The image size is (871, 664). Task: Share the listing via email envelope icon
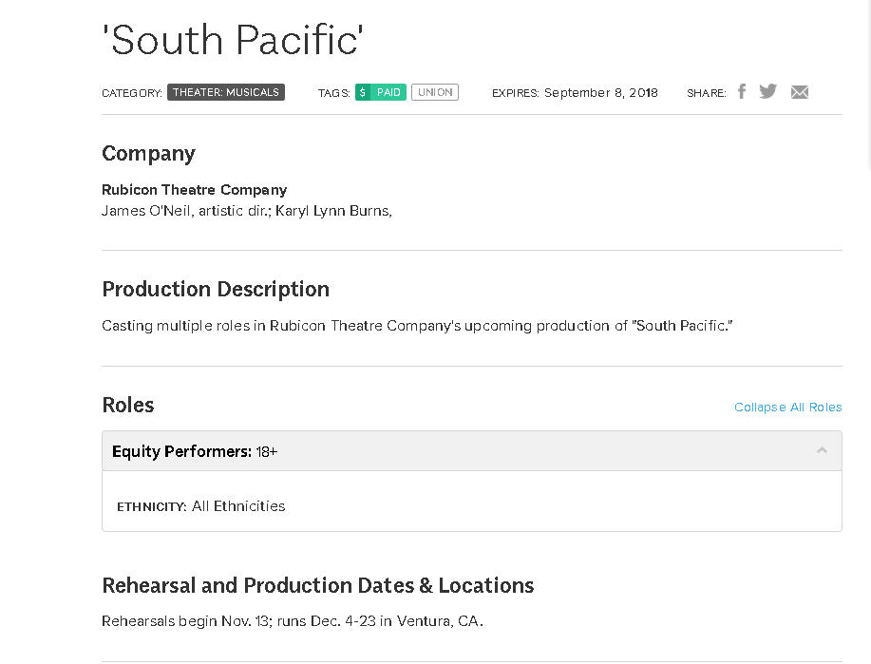click(800, 92)
